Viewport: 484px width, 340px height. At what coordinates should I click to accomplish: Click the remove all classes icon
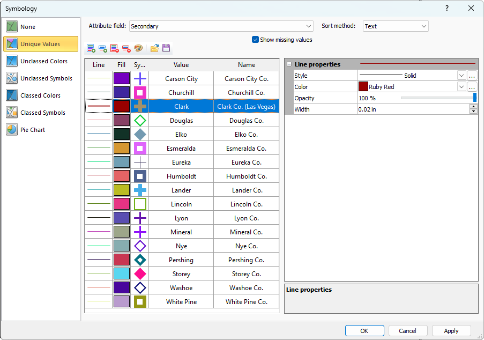(x=115, y=48)
